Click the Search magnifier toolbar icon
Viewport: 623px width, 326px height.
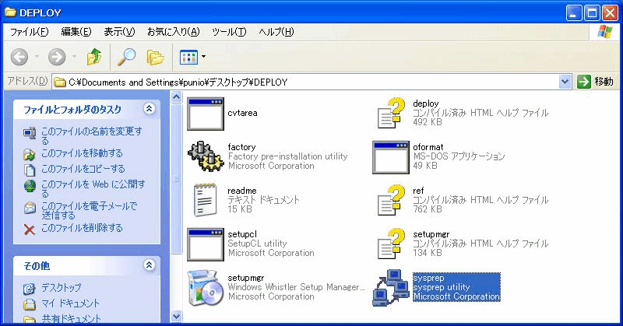coord(126,57)
